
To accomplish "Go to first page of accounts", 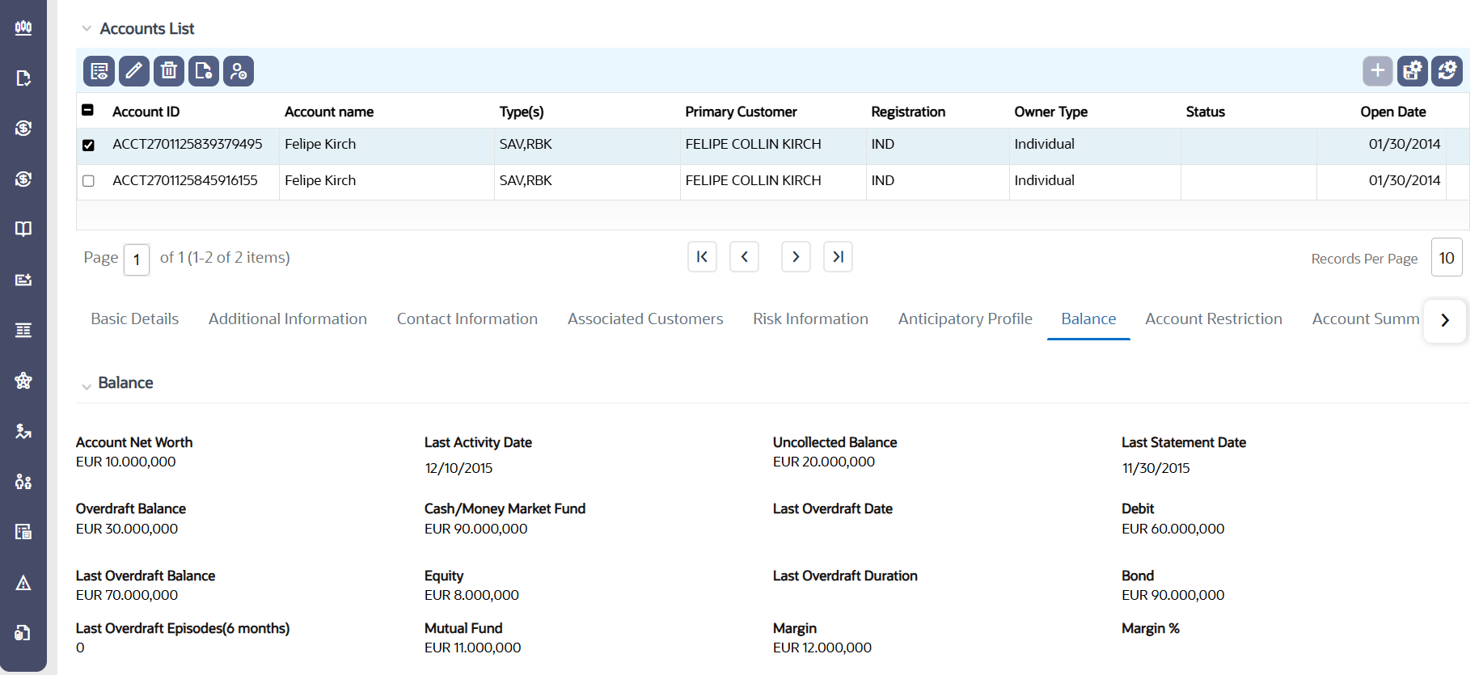I will pyautogui.click(x=702, y=257).
